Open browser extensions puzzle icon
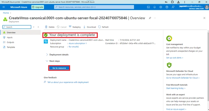 click(172, 2)
